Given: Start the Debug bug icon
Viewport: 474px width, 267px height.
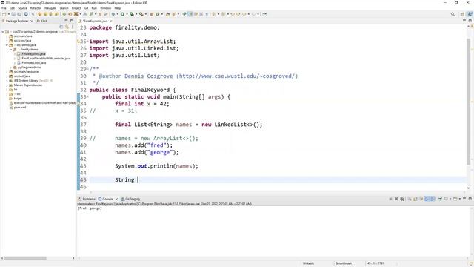Looking at the screenshot, I should 113,14.
